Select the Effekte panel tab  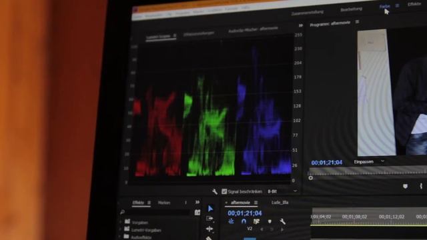(x=138, y=203)
